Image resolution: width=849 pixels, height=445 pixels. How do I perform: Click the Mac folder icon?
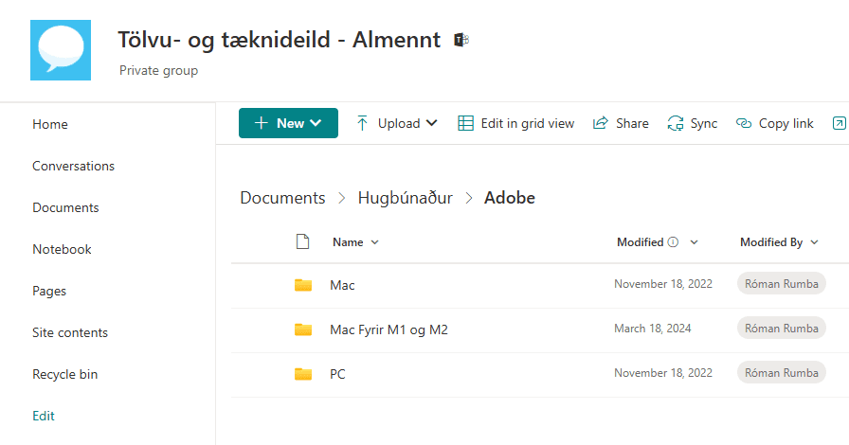tap(303, 285)
